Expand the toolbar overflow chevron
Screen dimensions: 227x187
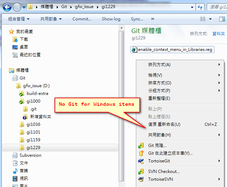pyautogui.click(x=153, y=19)
